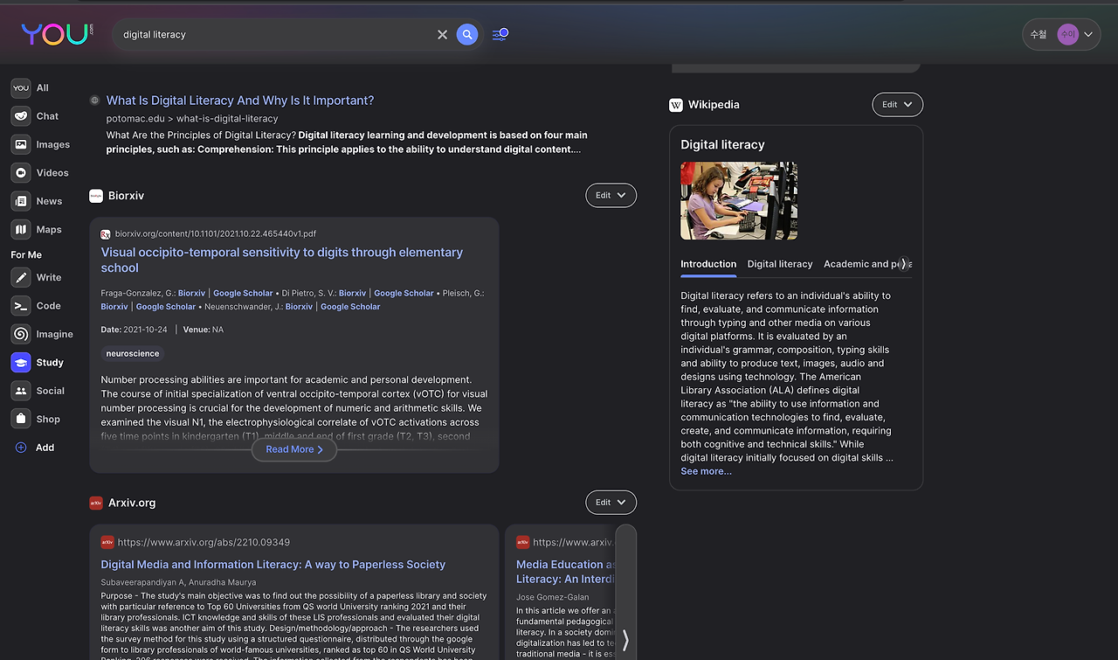Click the Biorxiv section heading text

(x=127, y=196)
